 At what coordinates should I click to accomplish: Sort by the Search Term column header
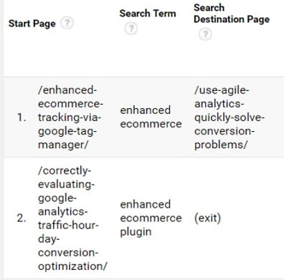tap(148, 14)
